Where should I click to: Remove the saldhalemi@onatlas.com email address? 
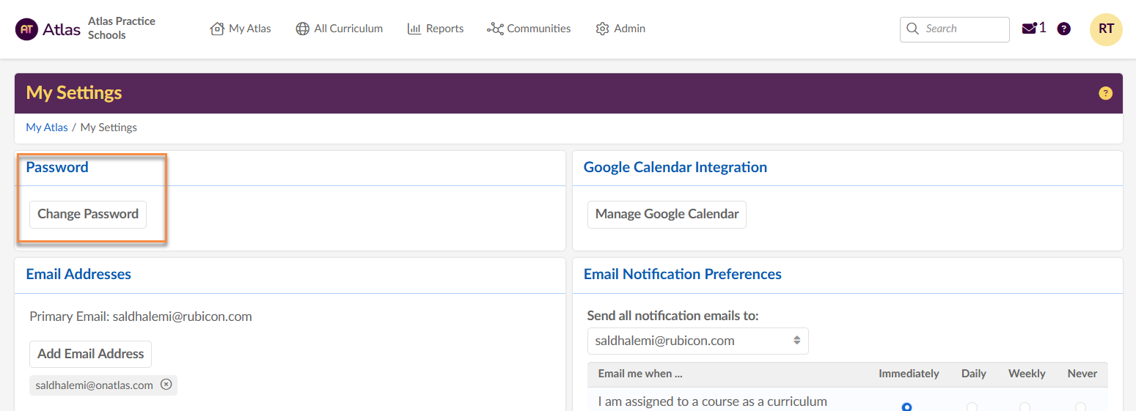click(166, 385)
